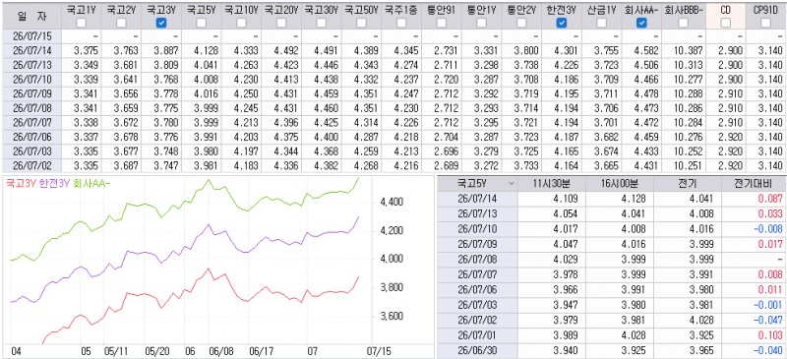Select the 26/07/15 date row
Screen dimensions: 787x359
click(393, 36)
